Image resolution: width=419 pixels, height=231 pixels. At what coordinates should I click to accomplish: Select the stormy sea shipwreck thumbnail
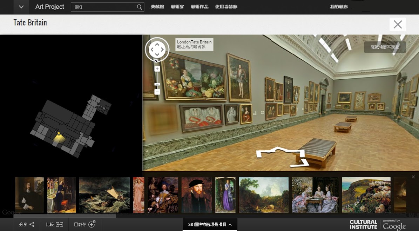[104, 195]
